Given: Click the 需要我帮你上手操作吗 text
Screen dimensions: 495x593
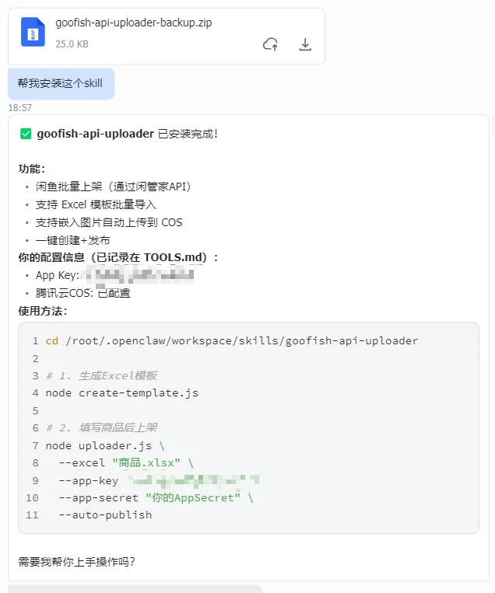Looking at the screenshot, I should pos(76,560).
